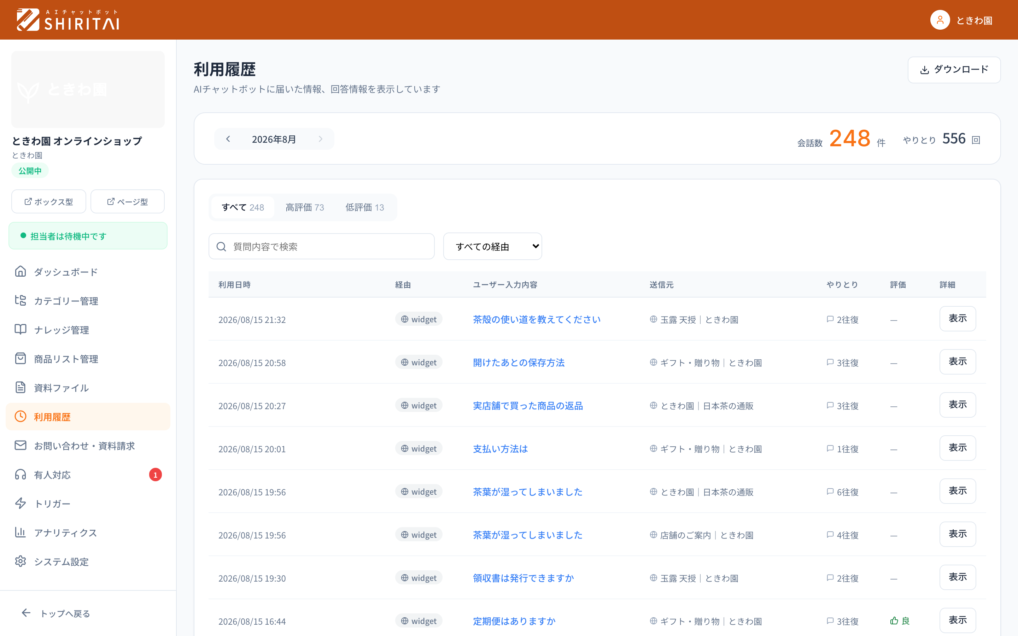
Task: Open the ページ型 preview button
Action: [x=128, y=201]
